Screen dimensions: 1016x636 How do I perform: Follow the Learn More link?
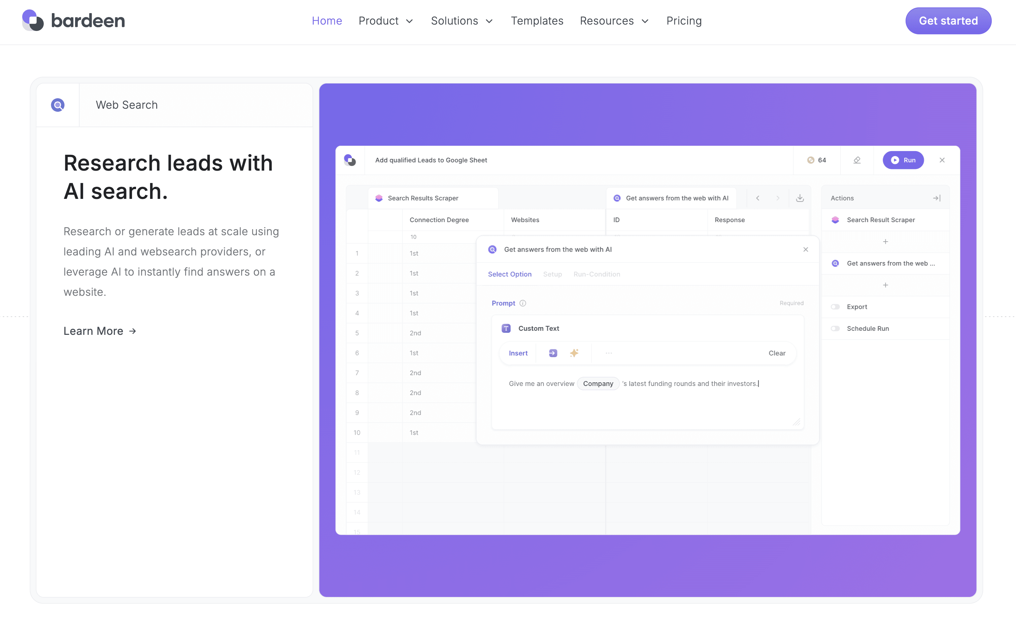pos(100,331)
